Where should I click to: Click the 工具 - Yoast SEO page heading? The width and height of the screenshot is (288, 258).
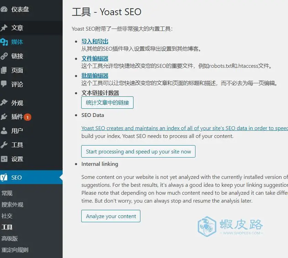coord(107,12)
